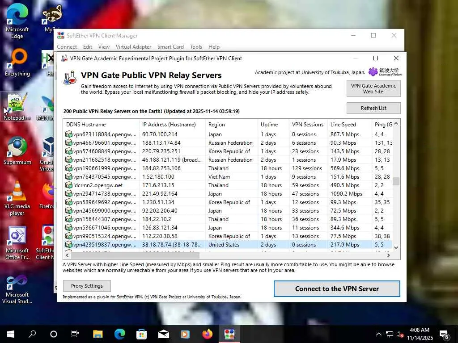
Task: Open Proxy Settings
Action: click(87, 286)
